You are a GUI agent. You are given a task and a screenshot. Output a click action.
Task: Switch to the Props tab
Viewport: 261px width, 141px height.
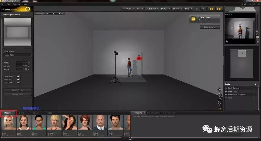(x=49, y=113)
